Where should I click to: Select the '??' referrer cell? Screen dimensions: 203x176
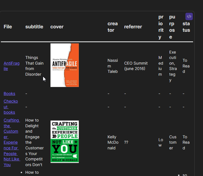click(126, 142)
